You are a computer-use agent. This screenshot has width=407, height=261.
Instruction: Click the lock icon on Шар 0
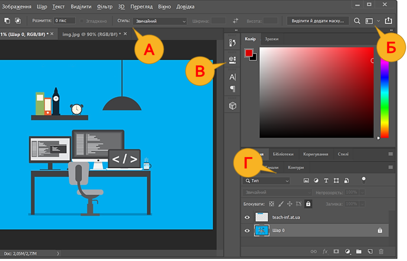pyautogui.click(x=380, y=230)
